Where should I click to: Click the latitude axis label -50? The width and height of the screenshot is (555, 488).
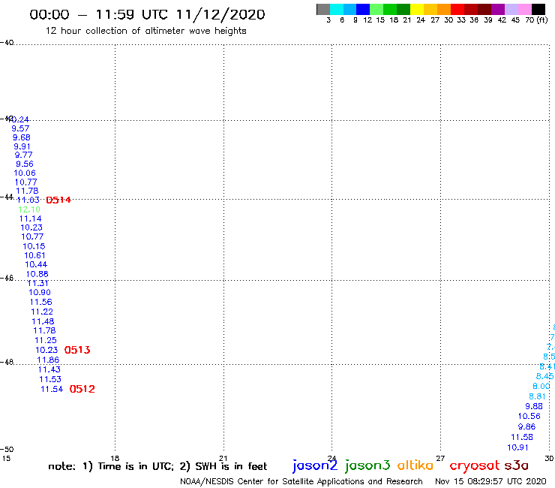coord(7,450)
